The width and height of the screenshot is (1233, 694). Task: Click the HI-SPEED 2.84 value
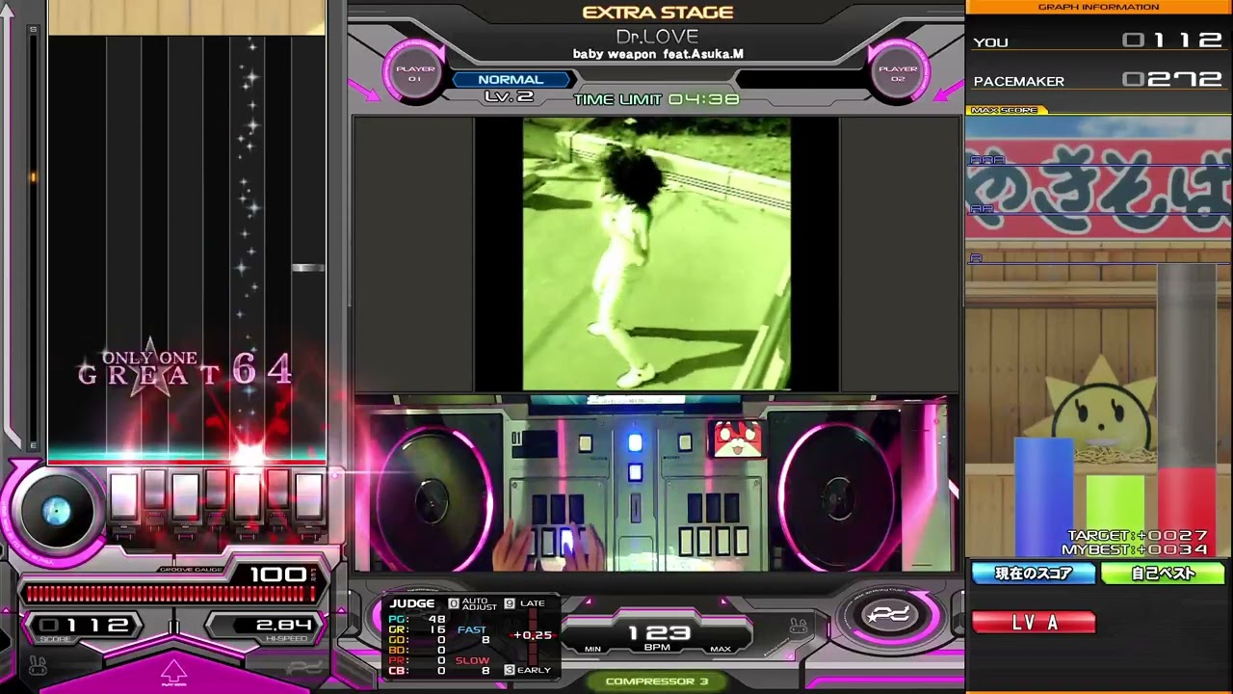pos(283,627)
